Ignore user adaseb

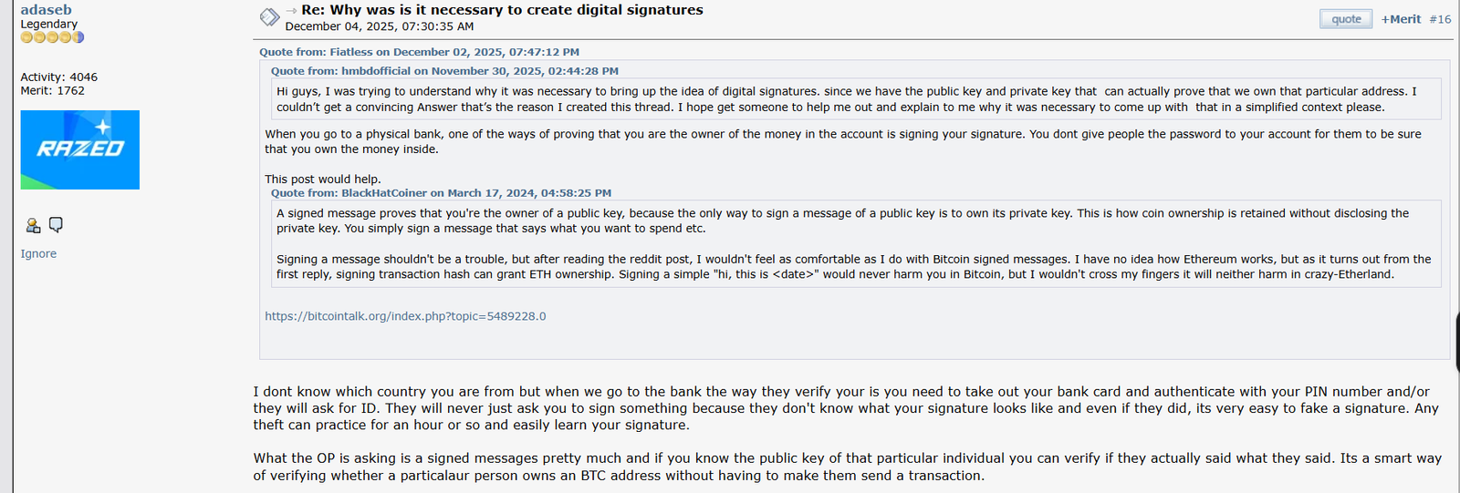tap(38, 253)
